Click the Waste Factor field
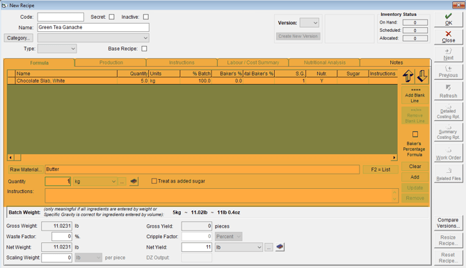Screen dimensions: 466x268 tap(62, 237)
